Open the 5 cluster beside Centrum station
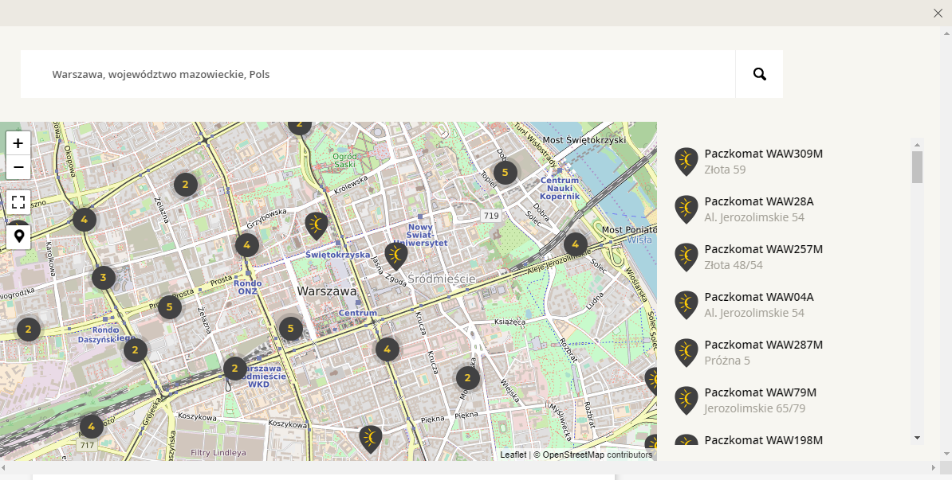This screenshot has height=480, width=952. pyautogui.click(x=291, y=329)
